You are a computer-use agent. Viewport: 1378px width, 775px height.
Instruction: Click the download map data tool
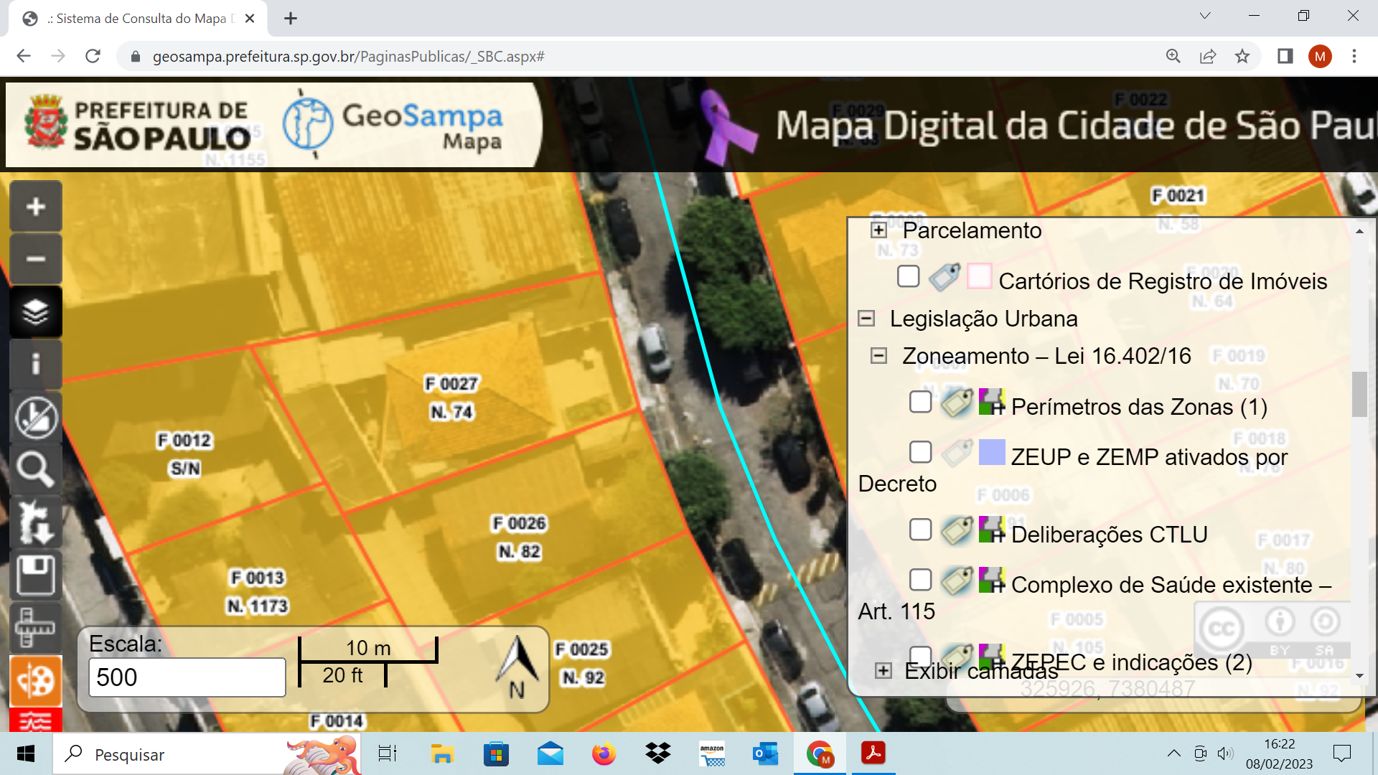click(36, 522)
